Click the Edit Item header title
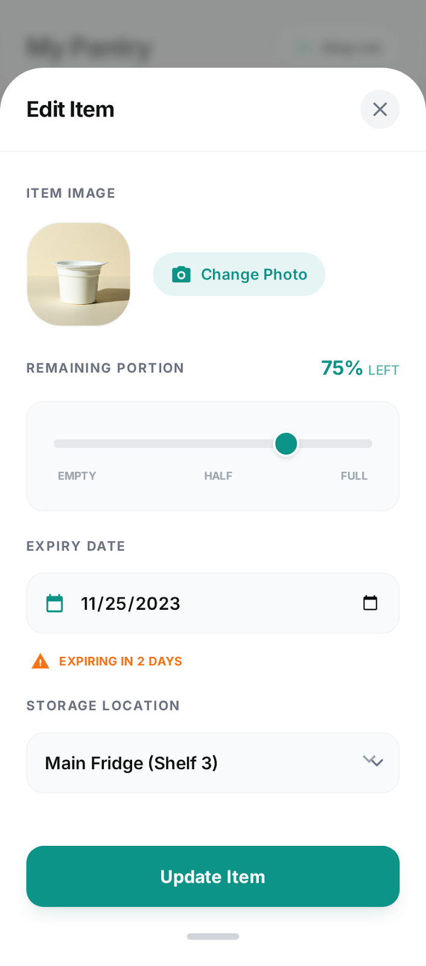 click(70, 109)
